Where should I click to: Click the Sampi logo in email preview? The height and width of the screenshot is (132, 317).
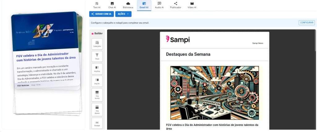coord(178,39)
